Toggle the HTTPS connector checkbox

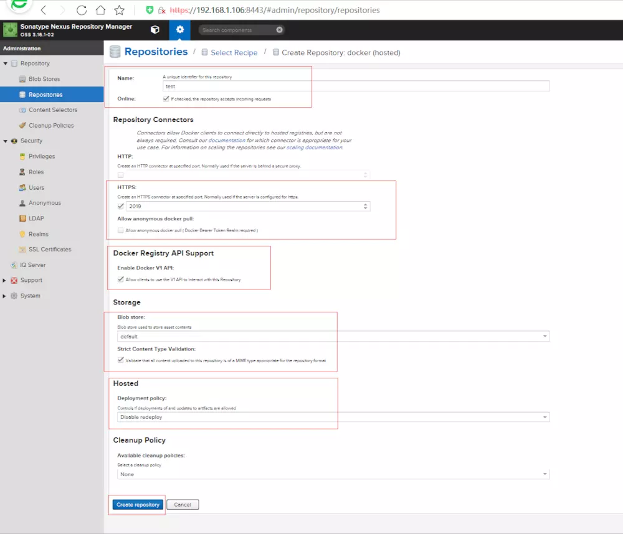point(120,206)
